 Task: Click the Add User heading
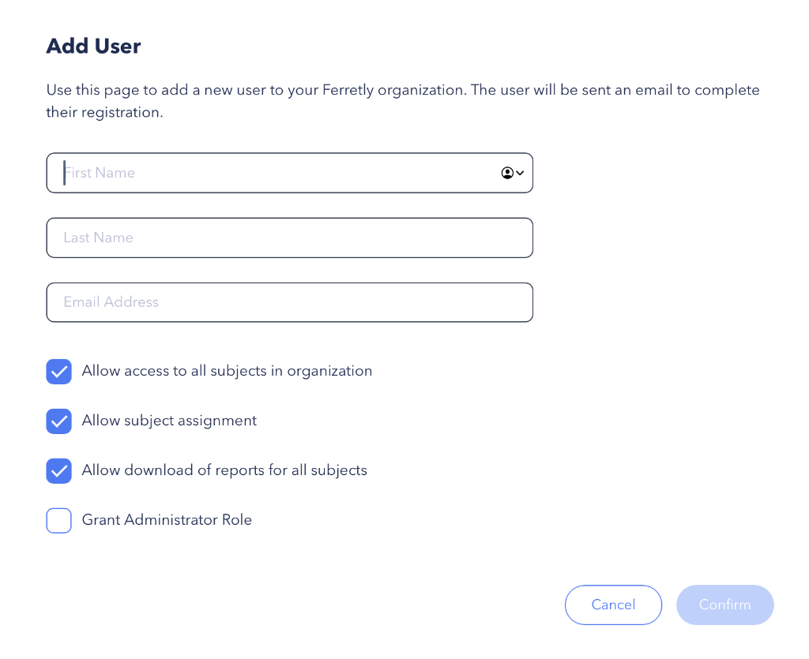pos(93,46)
